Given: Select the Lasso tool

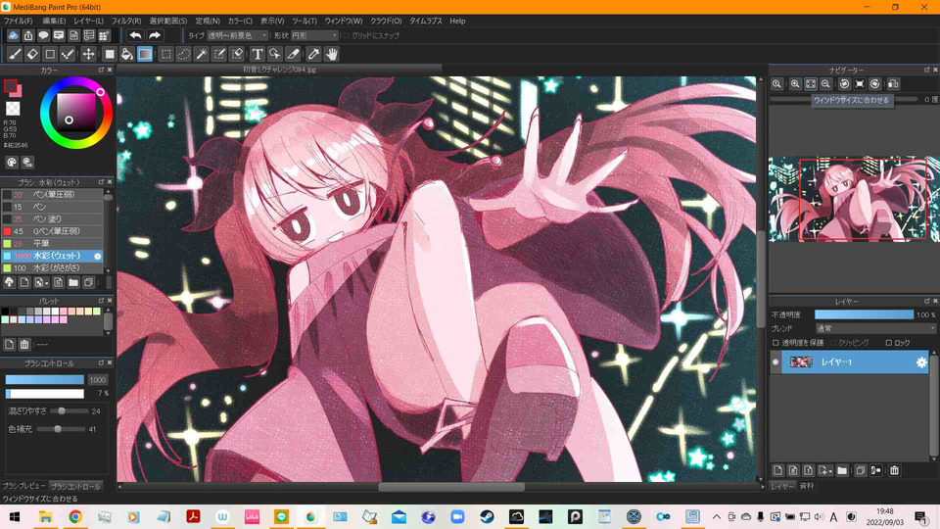Looking at the screenshot, I should [x=183, y=55].
